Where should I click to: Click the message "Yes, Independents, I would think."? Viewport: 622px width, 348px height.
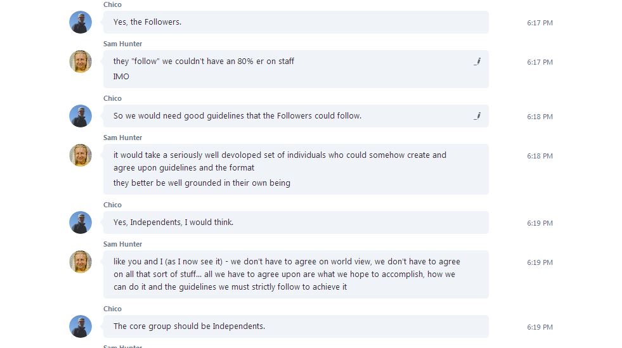173,222
